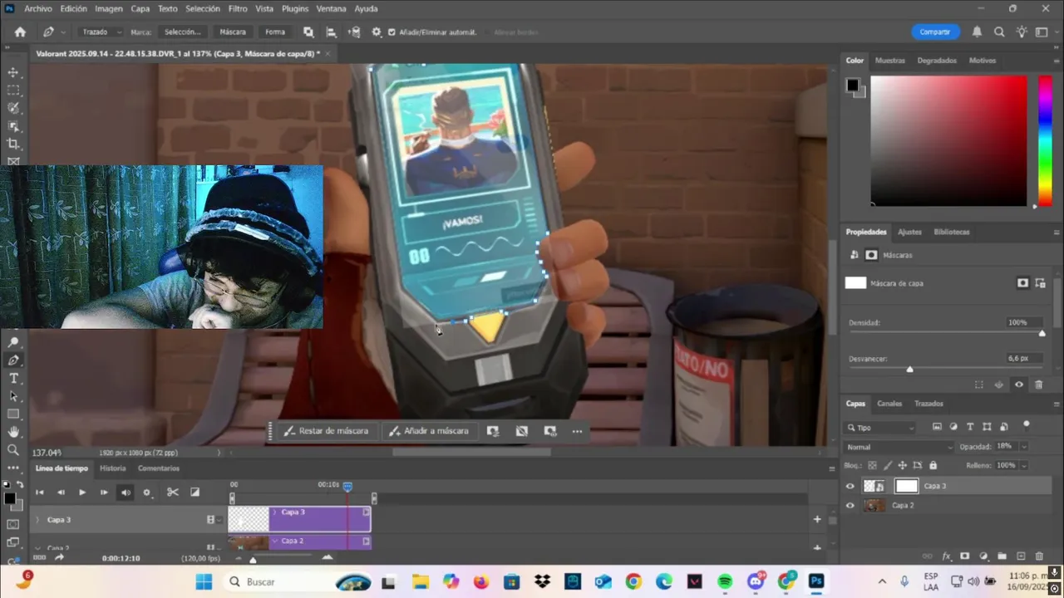
Task: Select the Crop tool
Action: pyautogui.click(x=13, y=144)
